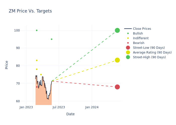
Task: Click the bearish dot at 68
Action: tap(37, 87)
